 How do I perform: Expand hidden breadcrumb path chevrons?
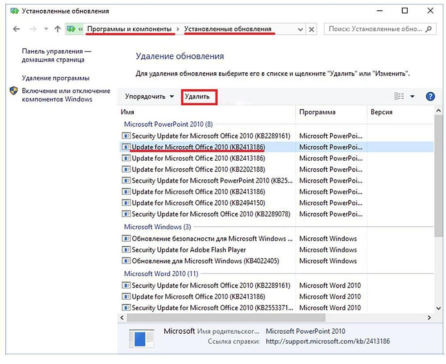81,29
